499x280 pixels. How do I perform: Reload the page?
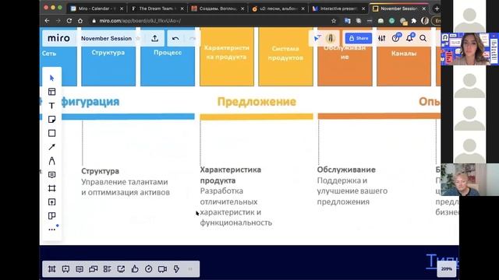click(69, 21)
